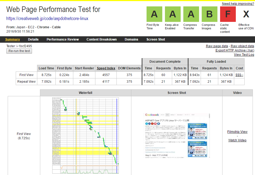The width and height of the screenshot is (255, 175).
Task: Open the Filmstrip View link
Action: click(237, 132)
